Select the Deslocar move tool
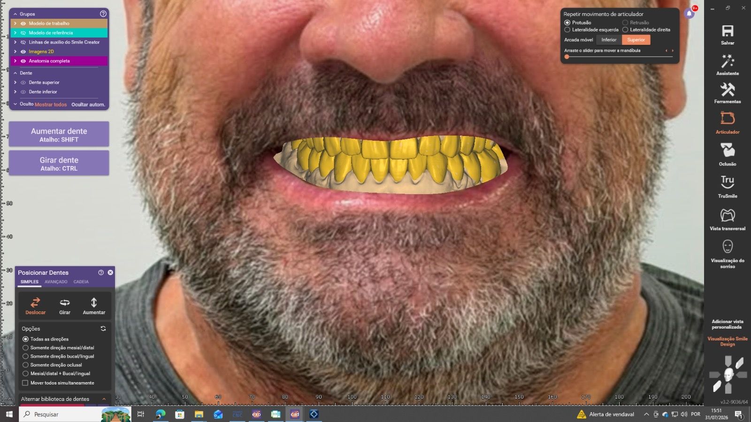The width and height of the screenshot is (751, 422). [35, 306]
